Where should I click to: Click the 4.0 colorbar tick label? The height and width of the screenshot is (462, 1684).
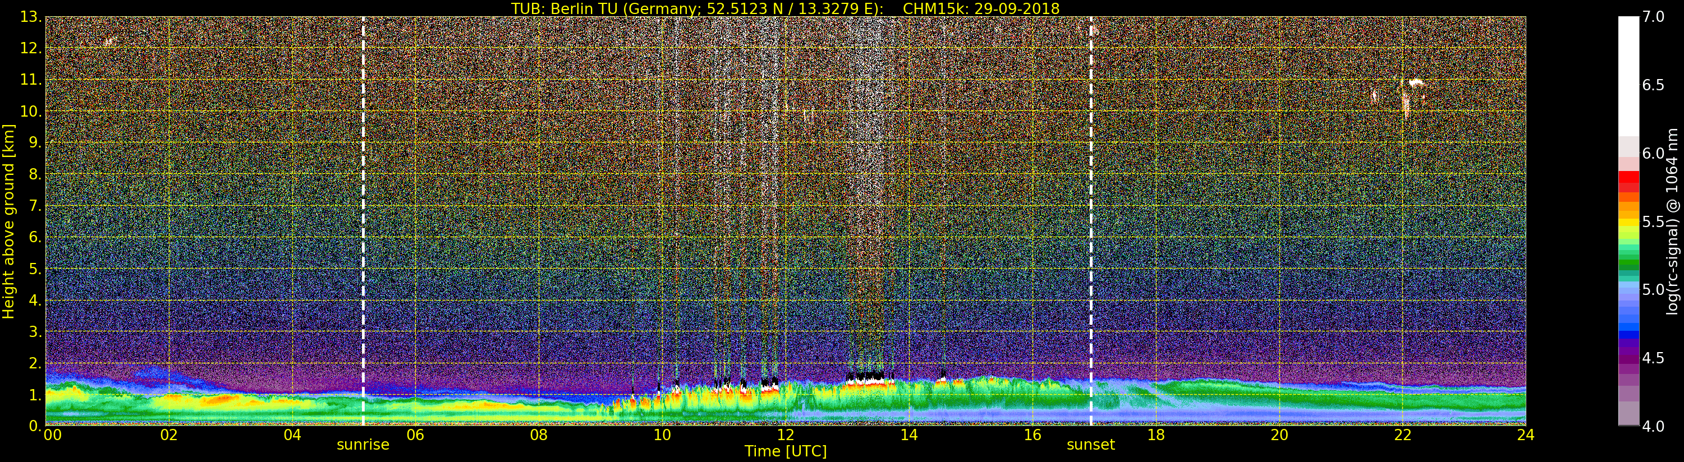tap(1653, 426)
